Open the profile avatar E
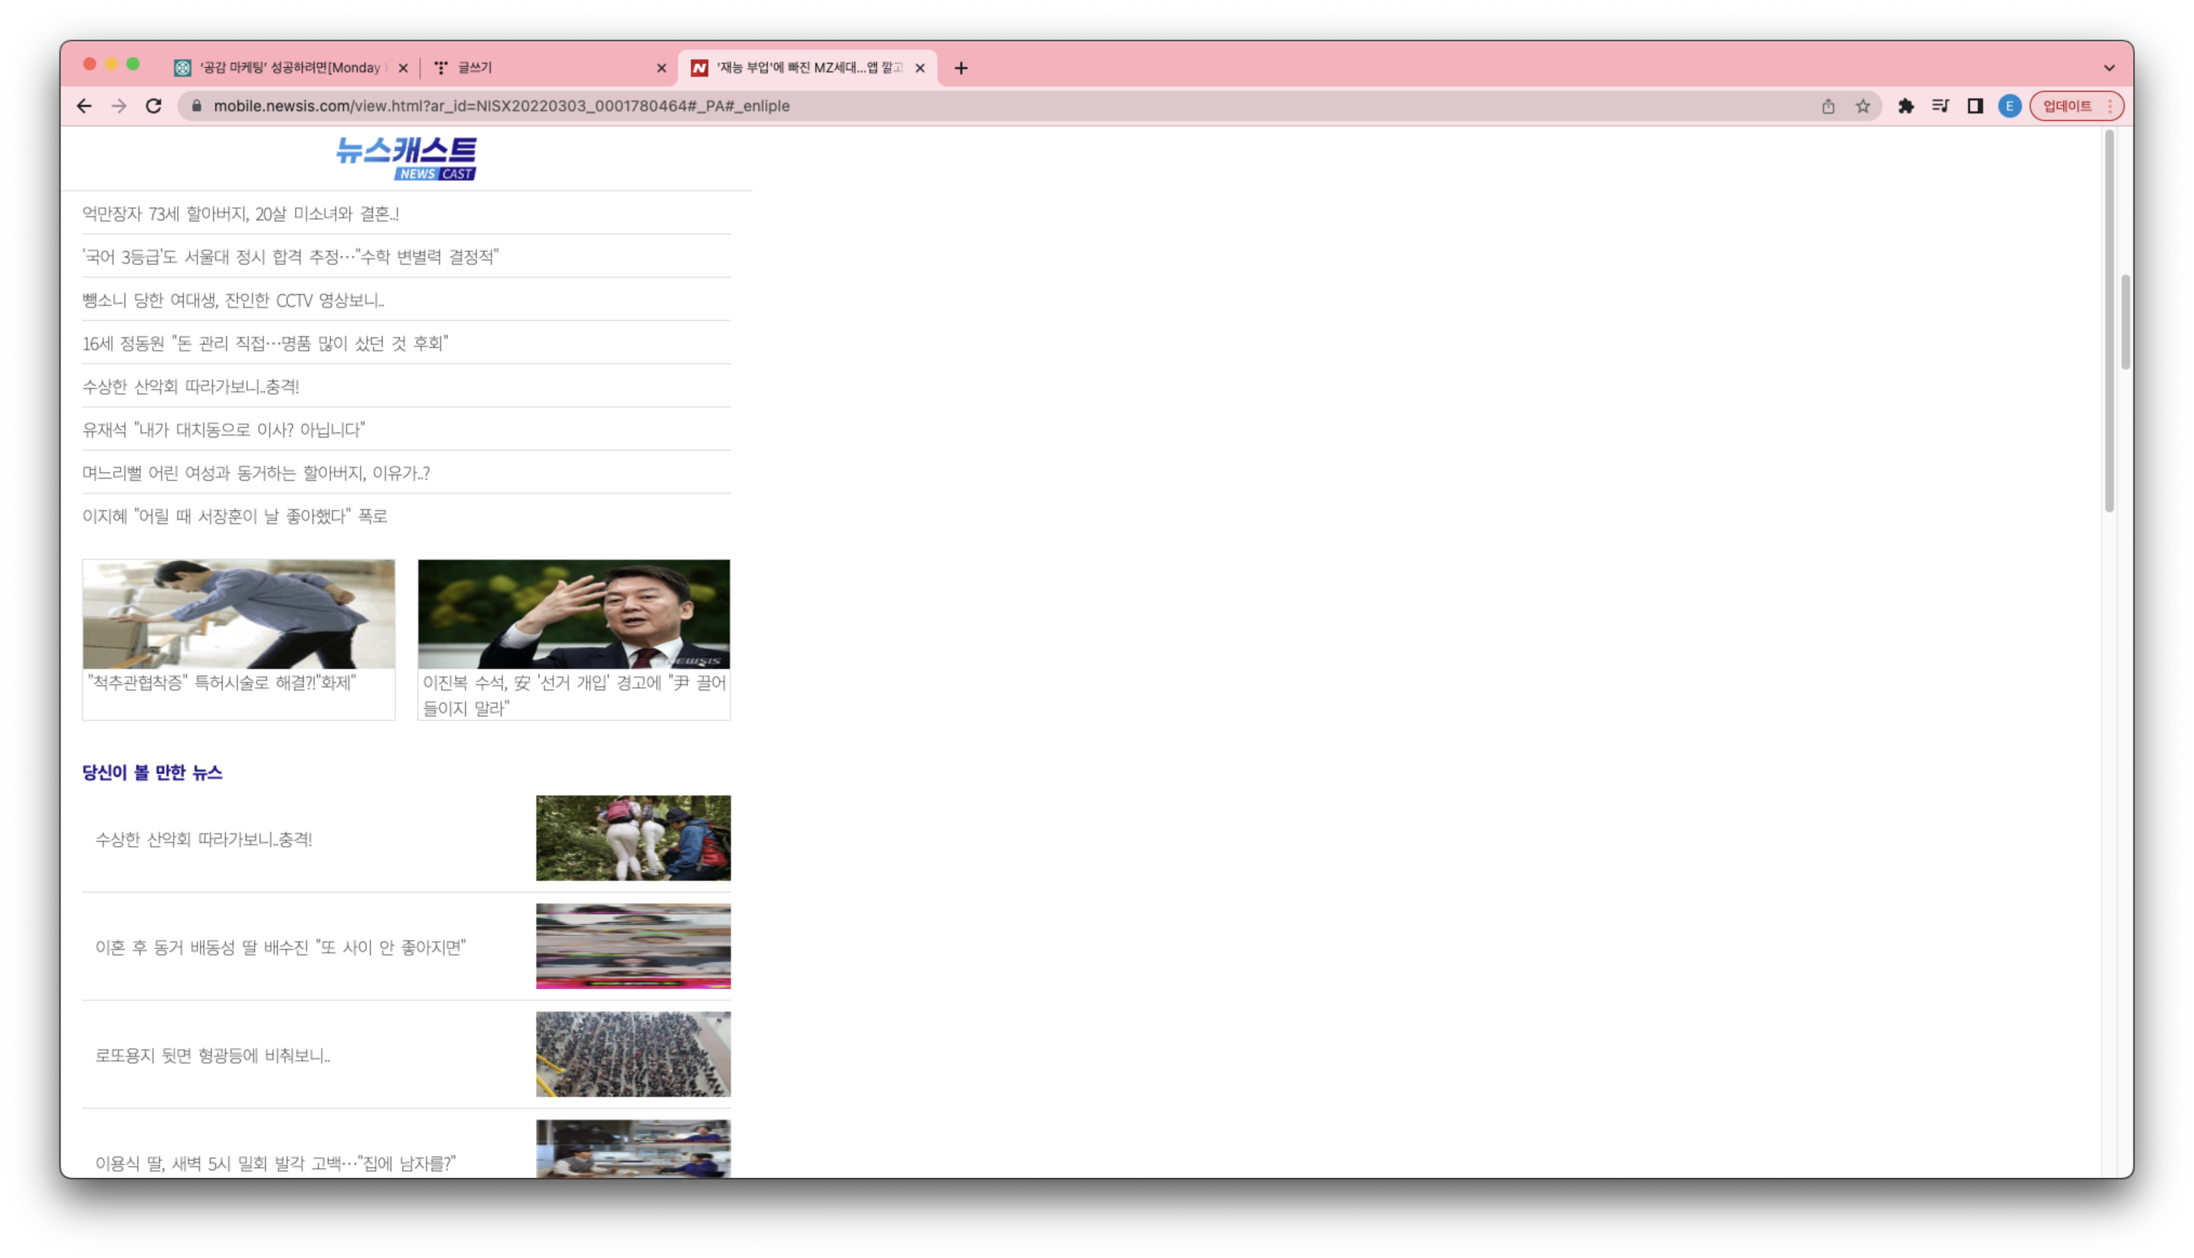 click(2010, 105)
